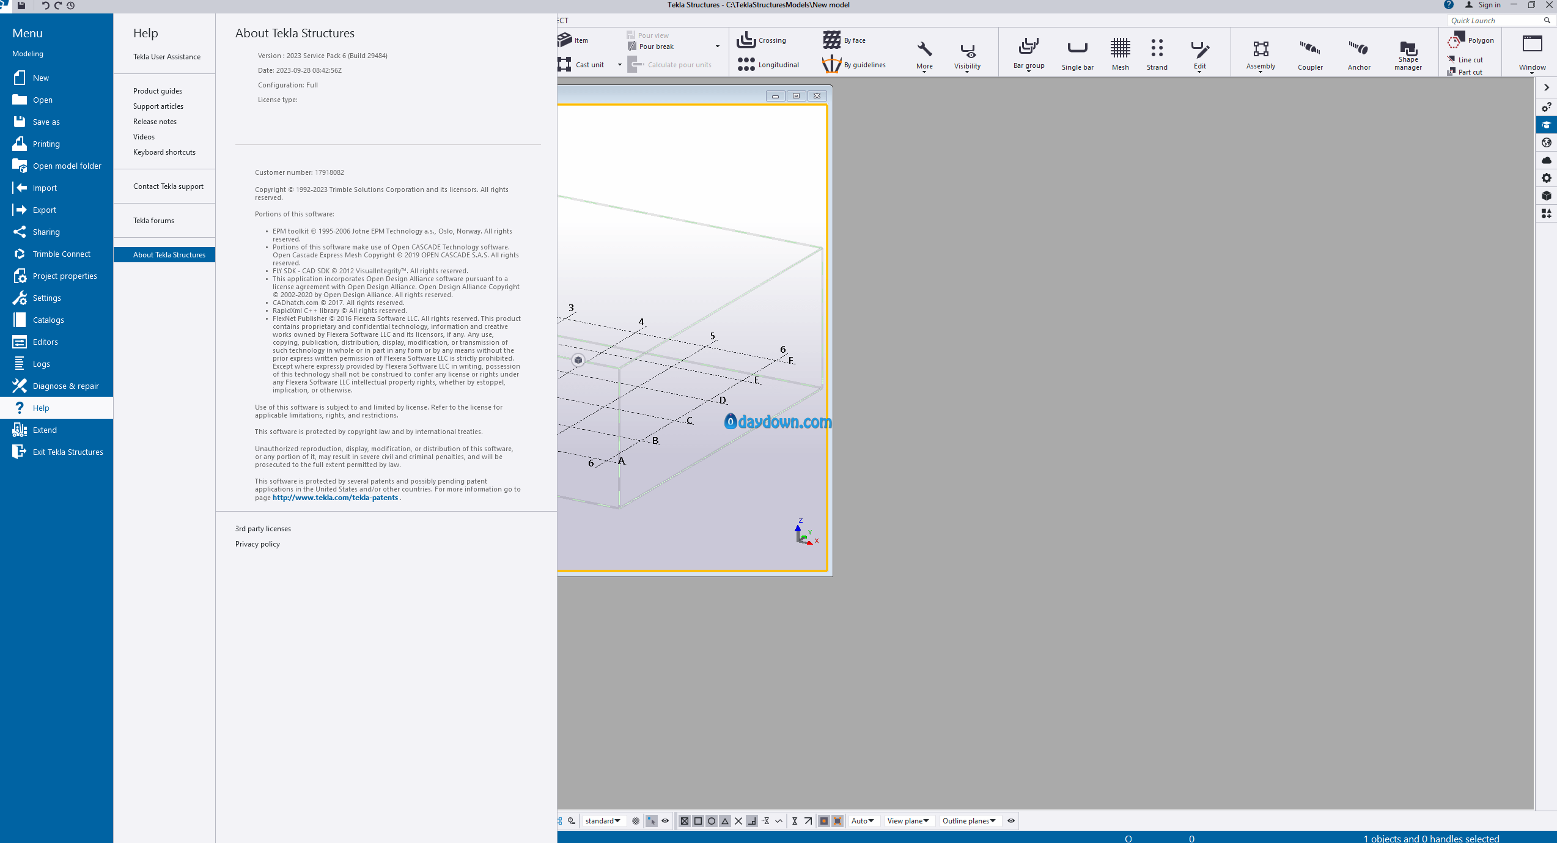The width and height of the screenshot is (1557, 843).
Task: Toggle the eye icon after Outline planes
Action: (1011, 821)
